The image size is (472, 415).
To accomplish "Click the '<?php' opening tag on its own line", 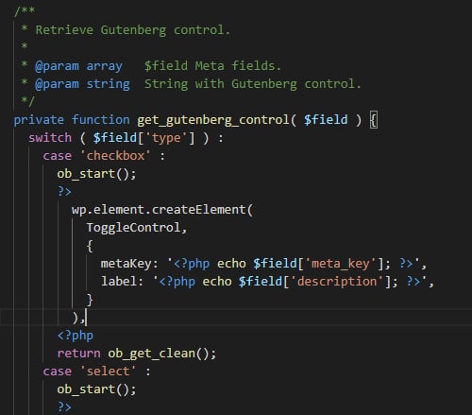I will point(76,336).
